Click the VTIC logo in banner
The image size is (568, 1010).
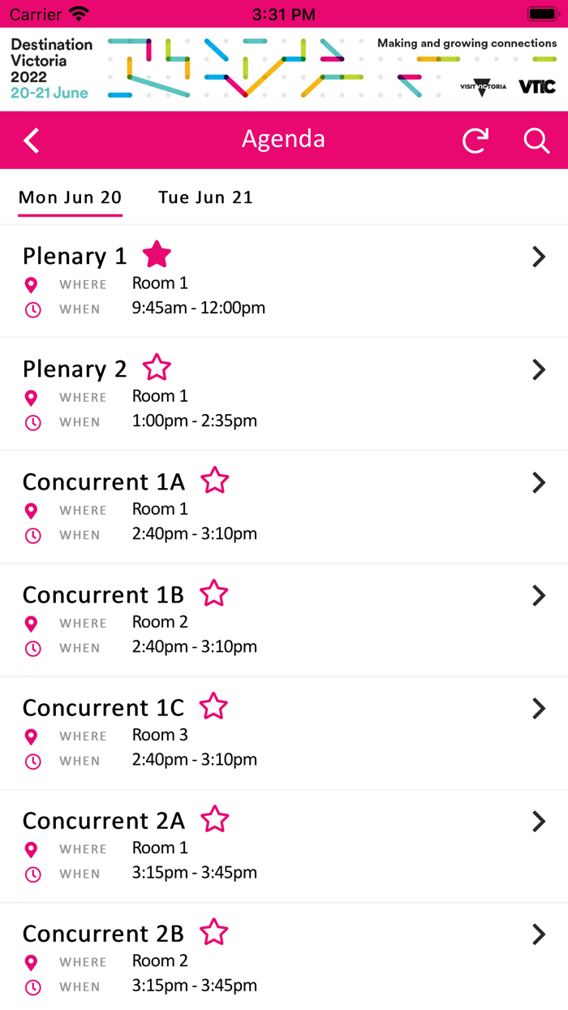pyautogui.click(x=537, y=86)
